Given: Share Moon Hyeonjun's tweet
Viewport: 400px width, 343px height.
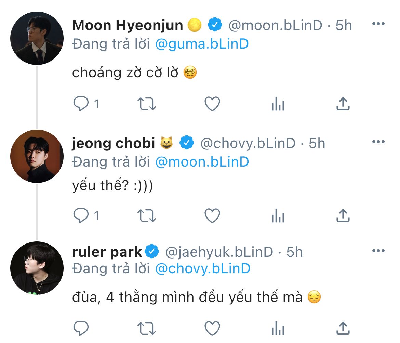Looking at the screenshot, I should pos(343,104).
